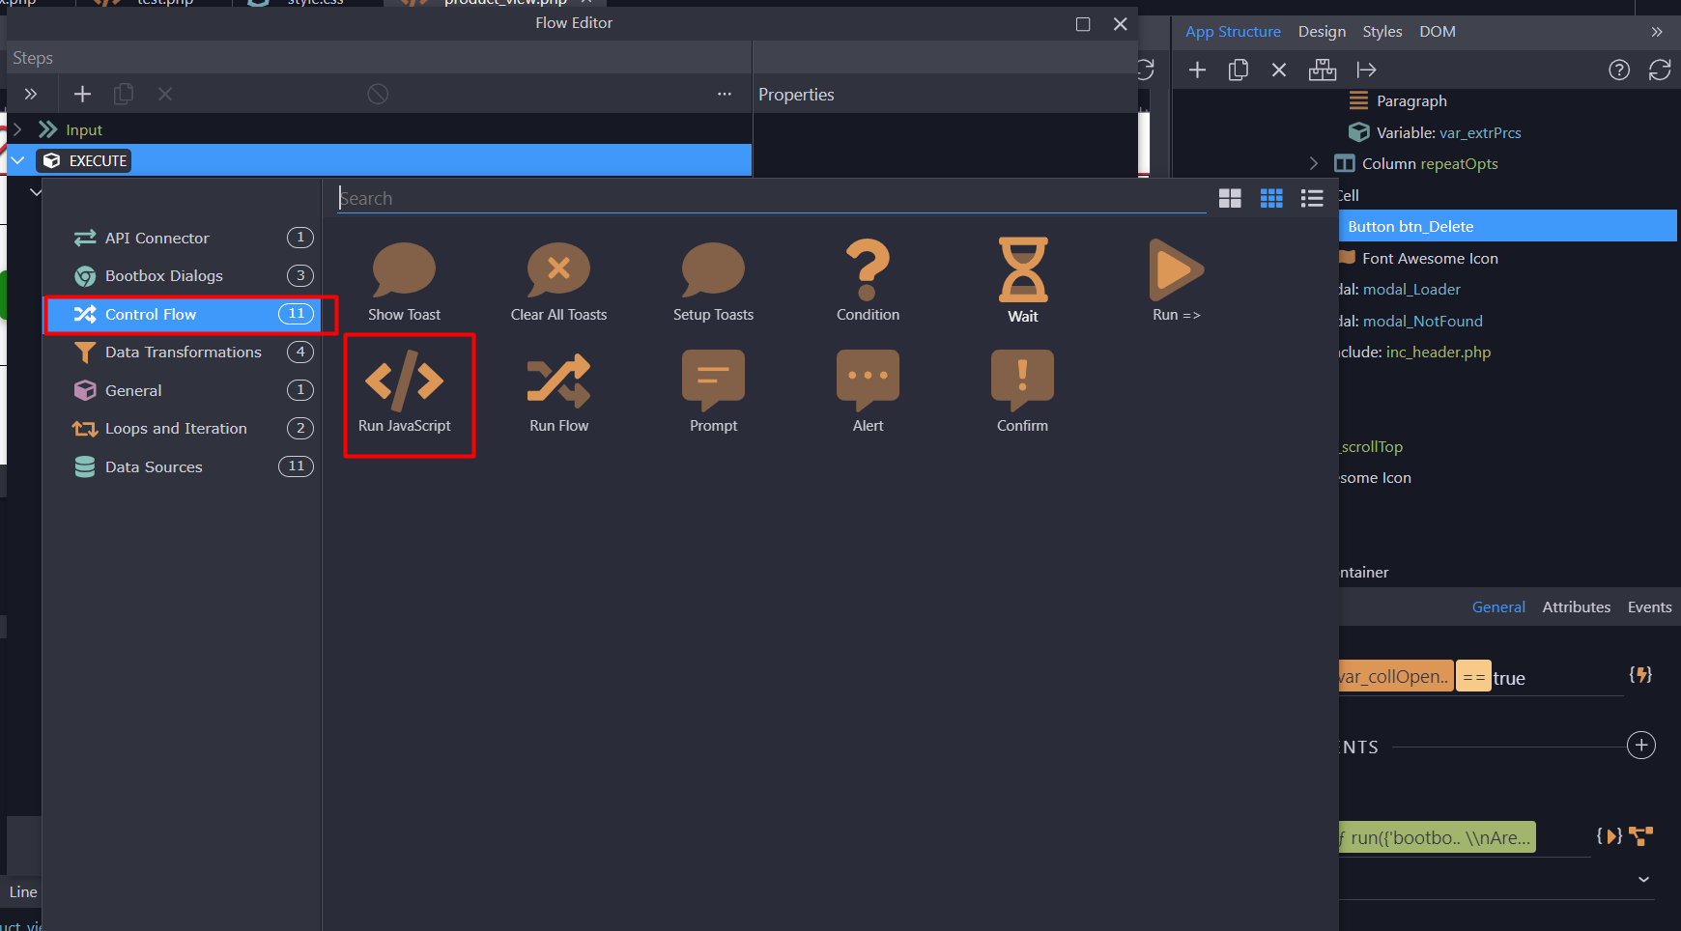Open the Data Sources category
This screenshot has height=931, width=1681.
[154, 466]
